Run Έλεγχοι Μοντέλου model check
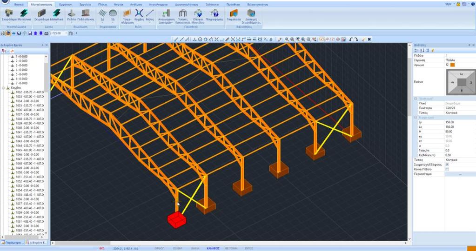The height and width of the screenshot is (251, 476). pos(198,16)
